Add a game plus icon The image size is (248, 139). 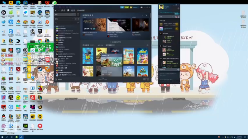(x=56, y=79)
